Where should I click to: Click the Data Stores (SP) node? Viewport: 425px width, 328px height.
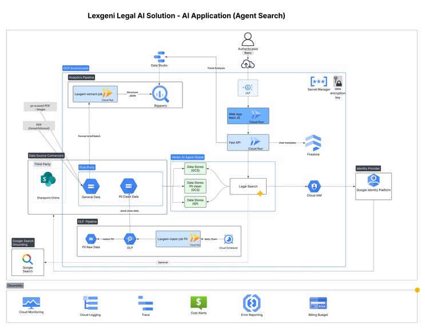point(195,202)
